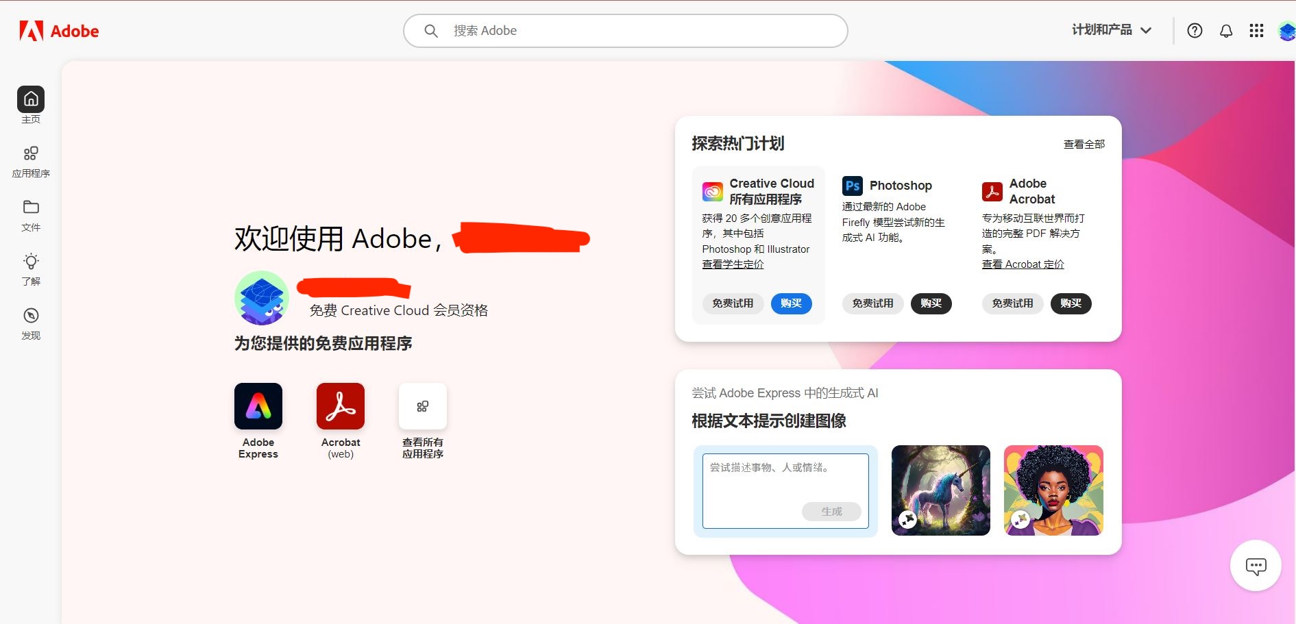Open 应用程序 in the sidebar
This screenshot has height=624, width=1296.
[31, 162]
